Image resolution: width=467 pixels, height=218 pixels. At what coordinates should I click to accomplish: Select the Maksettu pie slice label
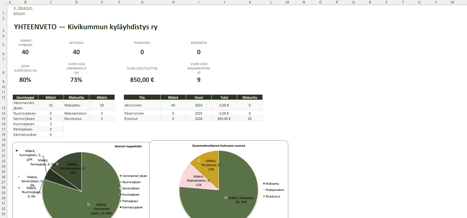241,200
